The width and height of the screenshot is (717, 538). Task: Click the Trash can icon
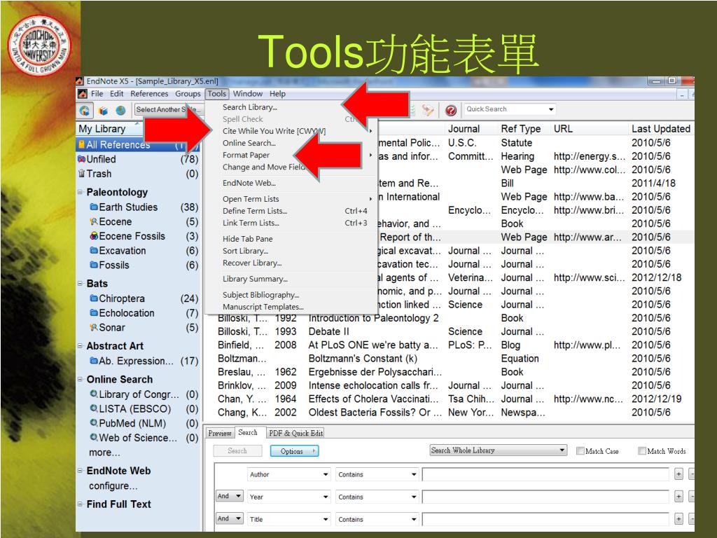(81, 174)
